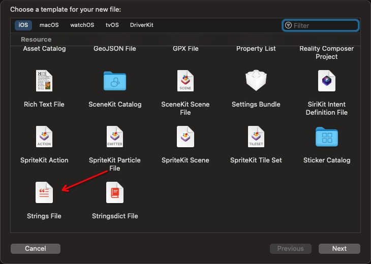Click the 'SceneKit Catalog' caption

pos(115,105)
